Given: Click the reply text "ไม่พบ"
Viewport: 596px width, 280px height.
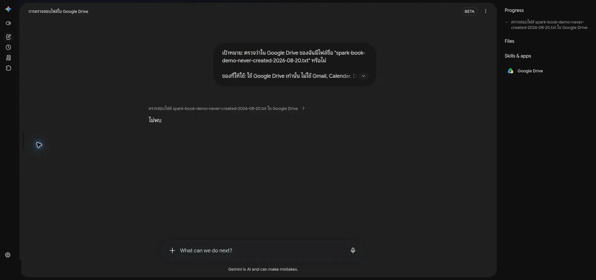Looking at the screenshot, I should [155, 120].
